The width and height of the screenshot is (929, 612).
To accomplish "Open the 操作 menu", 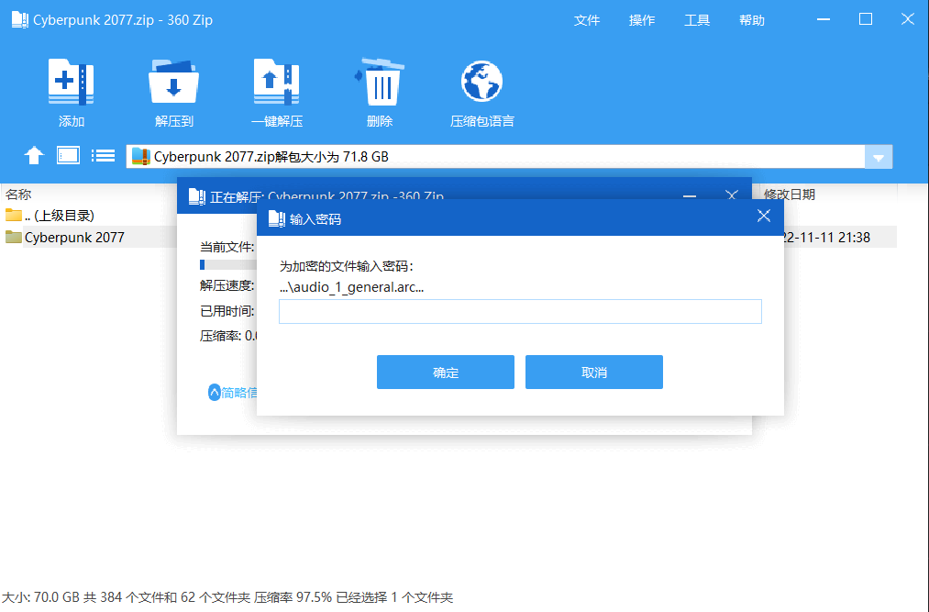I will pos(642,20).
